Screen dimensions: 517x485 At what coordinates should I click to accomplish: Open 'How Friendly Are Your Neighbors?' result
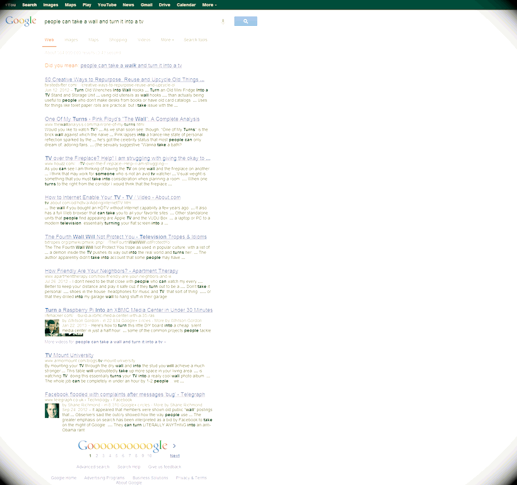click(112, 271)
